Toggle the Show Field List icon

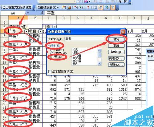[113, 8]
